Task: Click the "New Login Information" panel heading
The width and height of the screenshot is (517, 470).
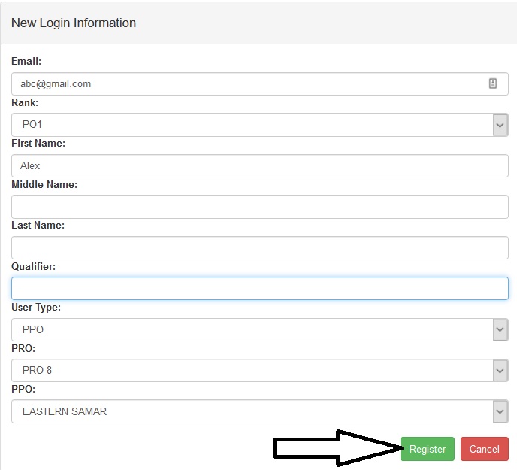Action: click(74, 23)
